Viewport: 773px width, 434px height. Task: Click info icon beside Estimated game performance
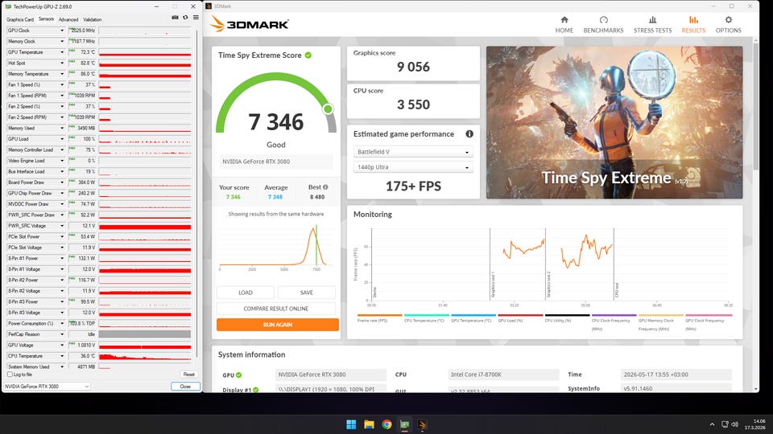[469, 134]
